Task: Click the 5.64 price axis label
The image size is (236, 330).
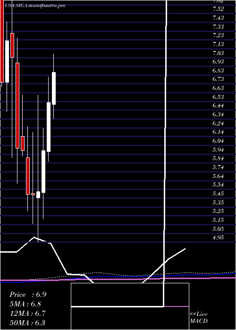Action: coord(218,176)
